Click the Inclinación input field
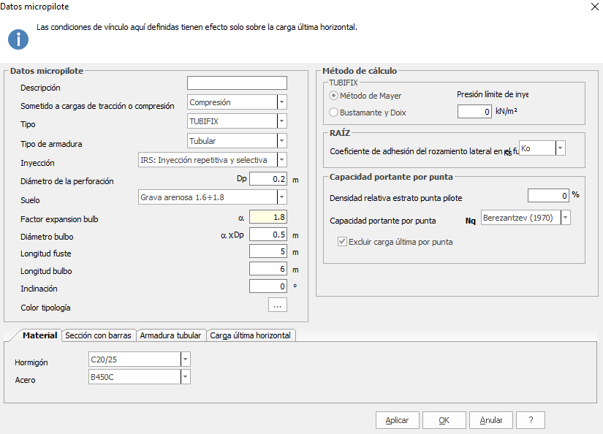Viewport: 603px width, 434px height. tap(268, 286)
